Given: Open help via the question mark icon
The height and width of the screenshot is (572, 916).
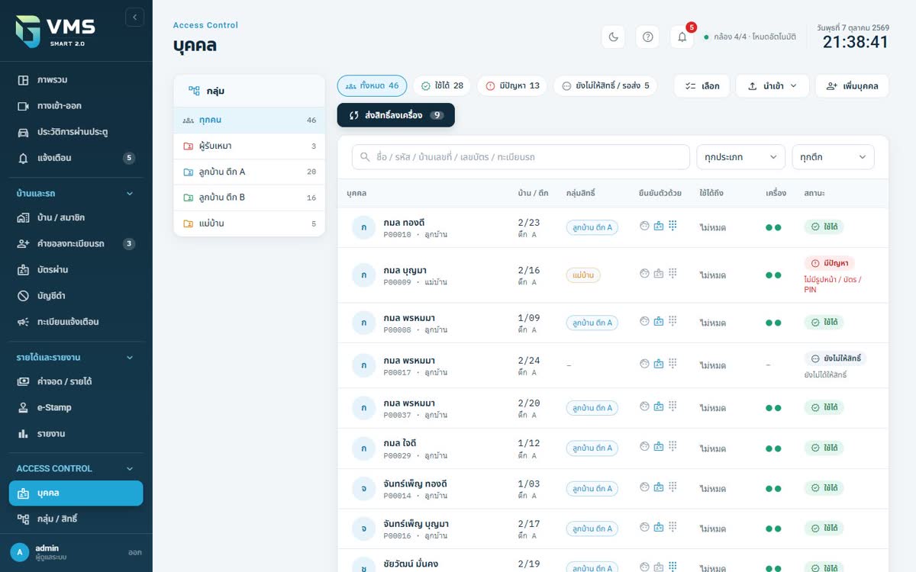Looking at the screenshot, I should [648, 37].
